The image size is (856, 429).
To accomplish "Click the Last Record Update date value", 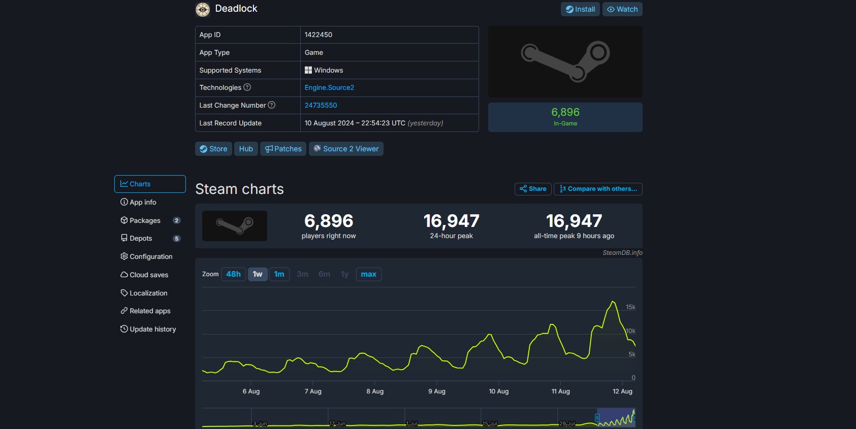I will point(374,123).
